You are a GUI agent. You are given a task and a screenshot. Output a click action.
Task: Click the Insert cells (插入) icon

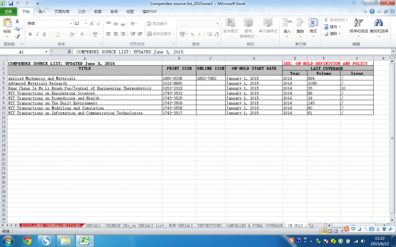pyautogui.click(x=287, y=23)
